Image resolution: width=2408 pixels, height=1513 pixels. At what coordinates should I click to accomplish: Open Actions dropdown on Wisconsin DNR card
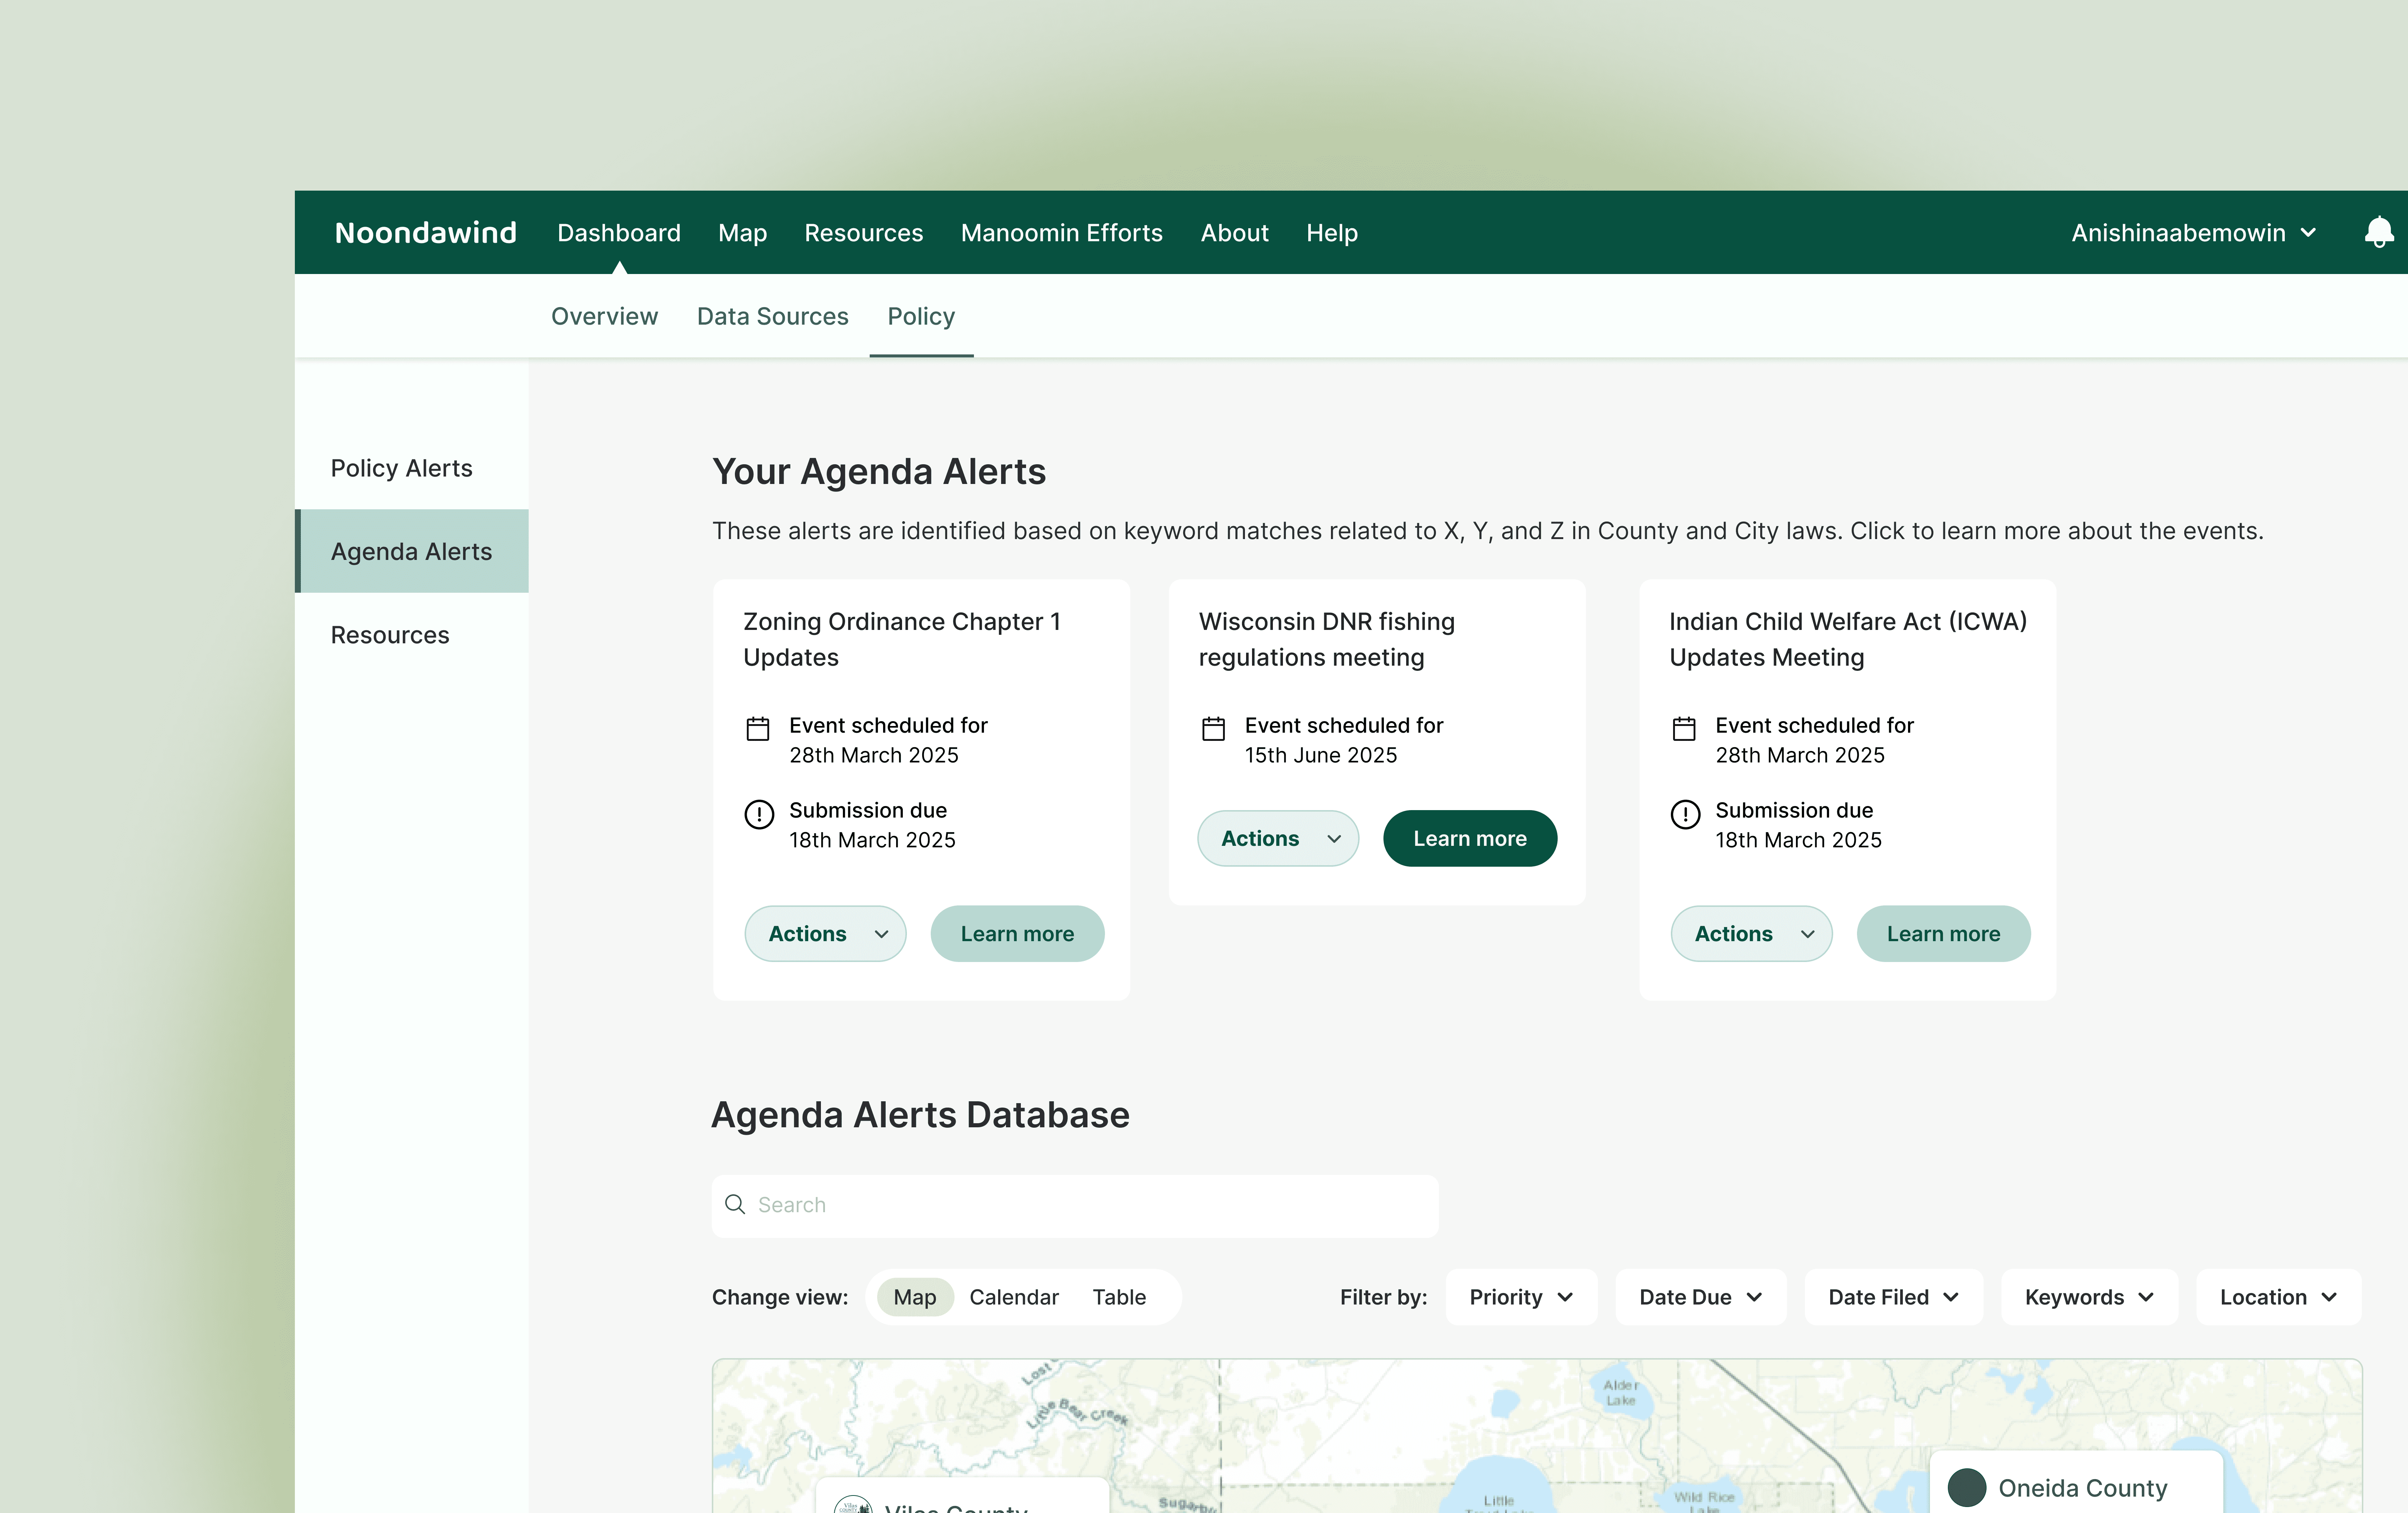pos(1278,838)
